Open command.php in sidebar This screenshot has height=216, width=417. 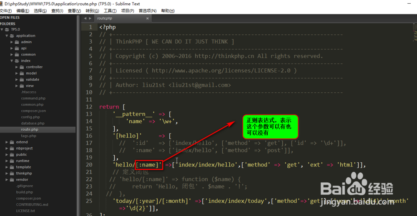coord(33,98)
